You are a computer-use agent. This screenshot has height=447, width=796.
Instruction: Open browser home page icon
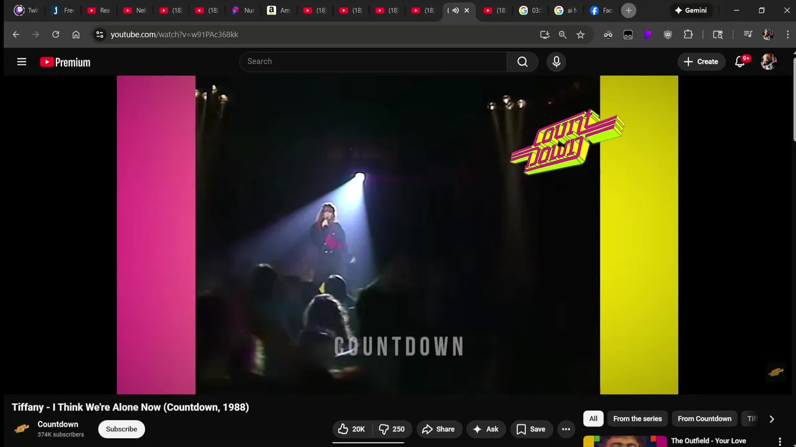pyautogui.click(x=76, y=35)
